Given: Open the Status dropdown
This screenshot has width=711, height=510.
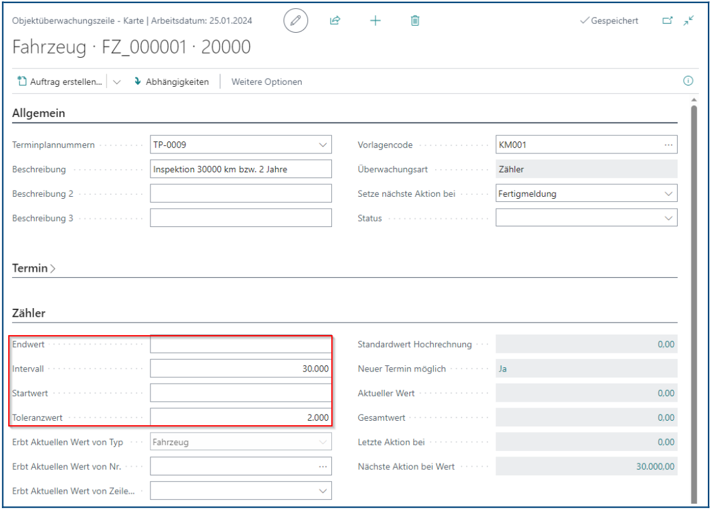Looking at the screenshot, I should 668,218.
